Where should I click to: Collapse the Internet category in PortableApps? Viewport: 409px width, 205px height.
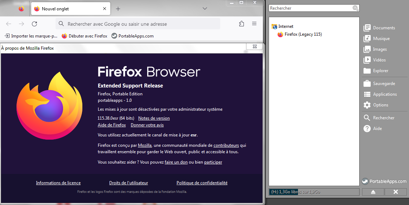coord(283,26)
